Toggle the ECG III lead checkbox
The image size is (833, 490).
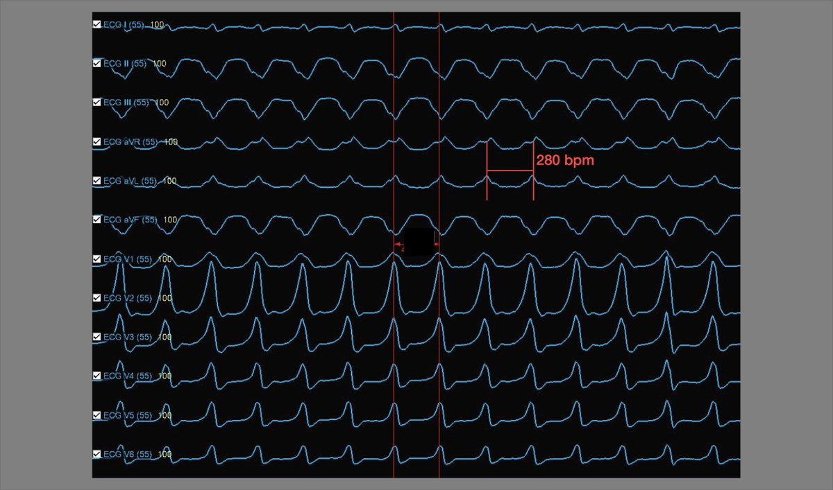pos(97,102)
